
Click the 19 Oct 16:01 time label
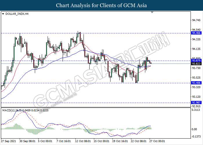tap(120, 141)
